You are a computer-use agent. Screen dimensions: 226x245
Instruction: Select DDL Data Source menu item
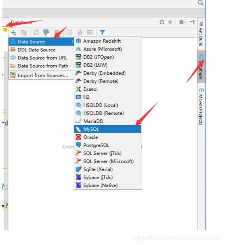[x=42, y=50]
